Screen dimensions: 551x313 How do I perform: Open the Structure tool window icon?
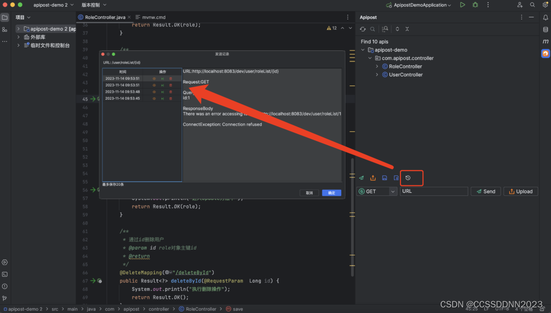point(5,30)
